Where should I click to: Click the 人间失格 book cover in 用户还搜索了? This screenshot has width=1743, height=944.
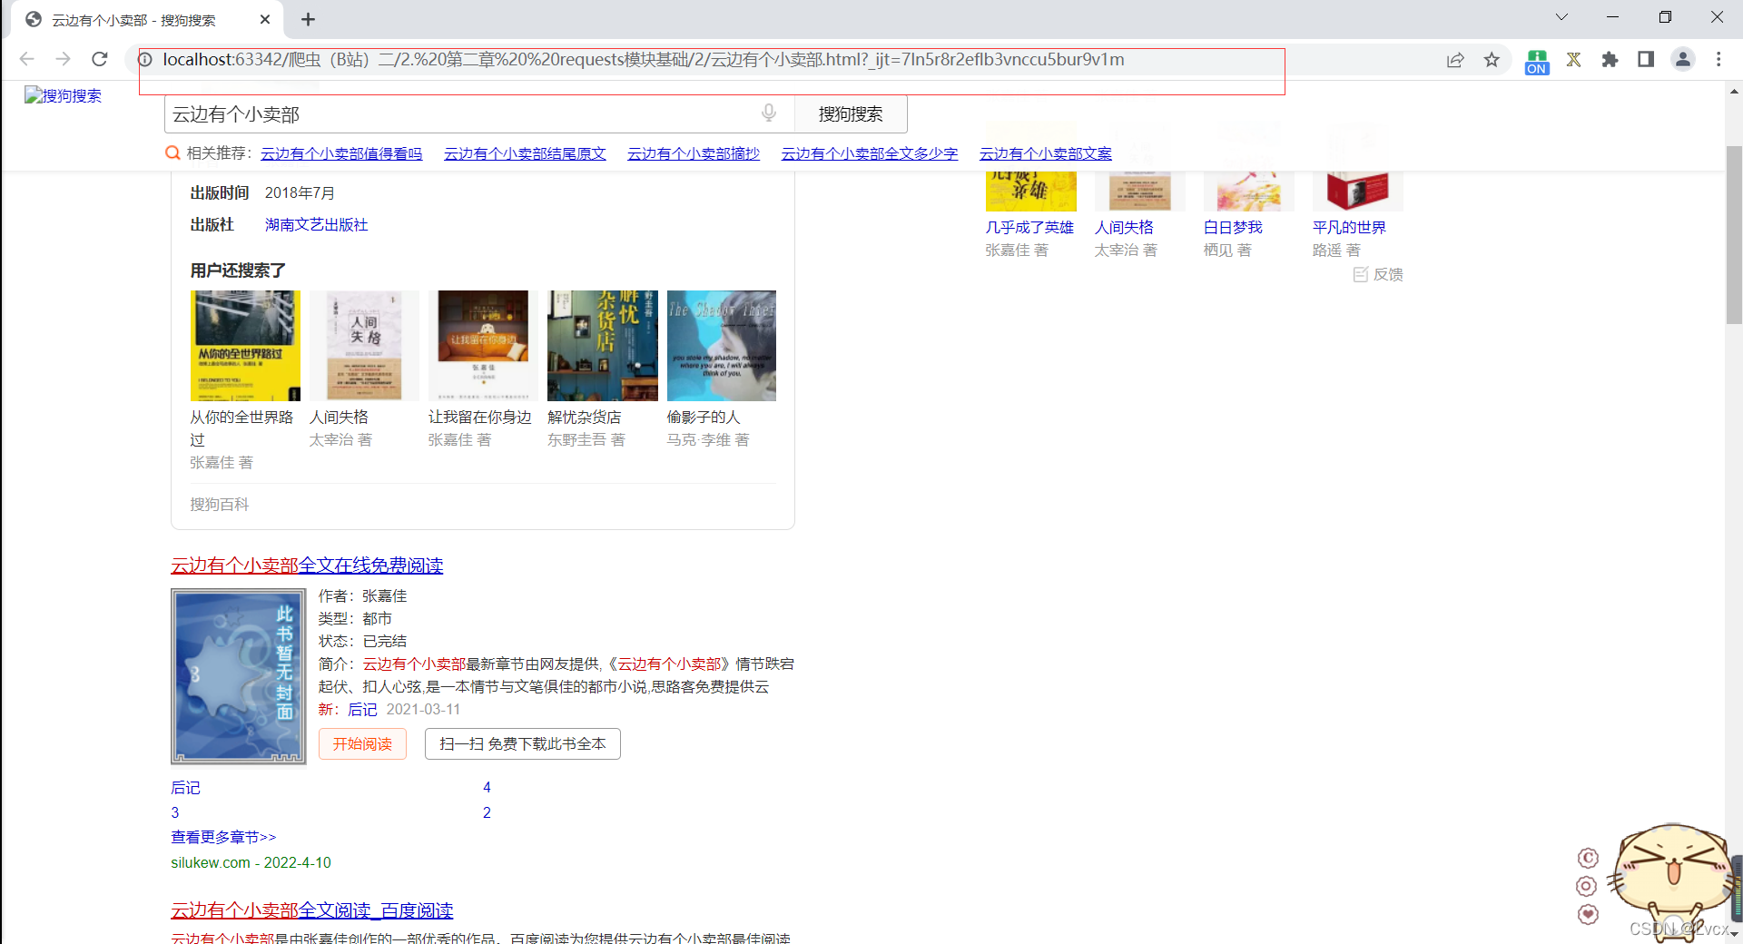pos(364,346)
